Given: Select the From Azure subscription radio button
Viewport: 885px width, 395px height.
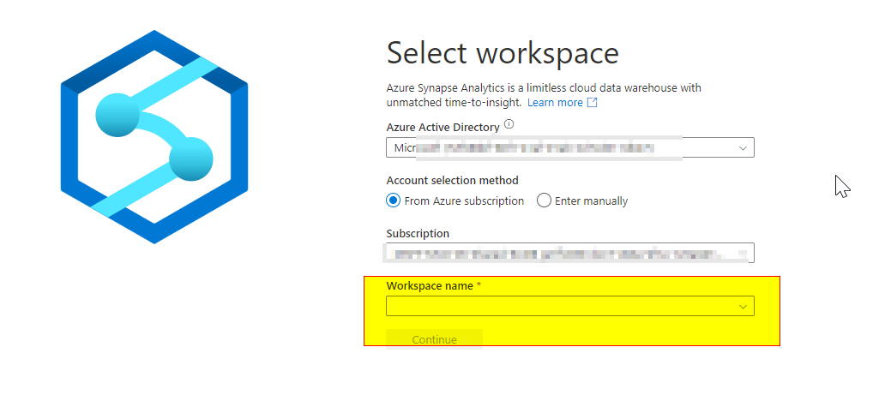Looking at the screenshot, I should [x=393, y=200].
